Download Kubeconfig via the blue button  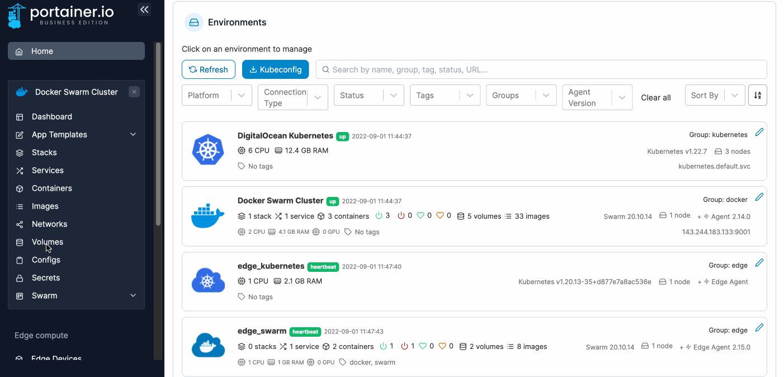click(275, 69)
